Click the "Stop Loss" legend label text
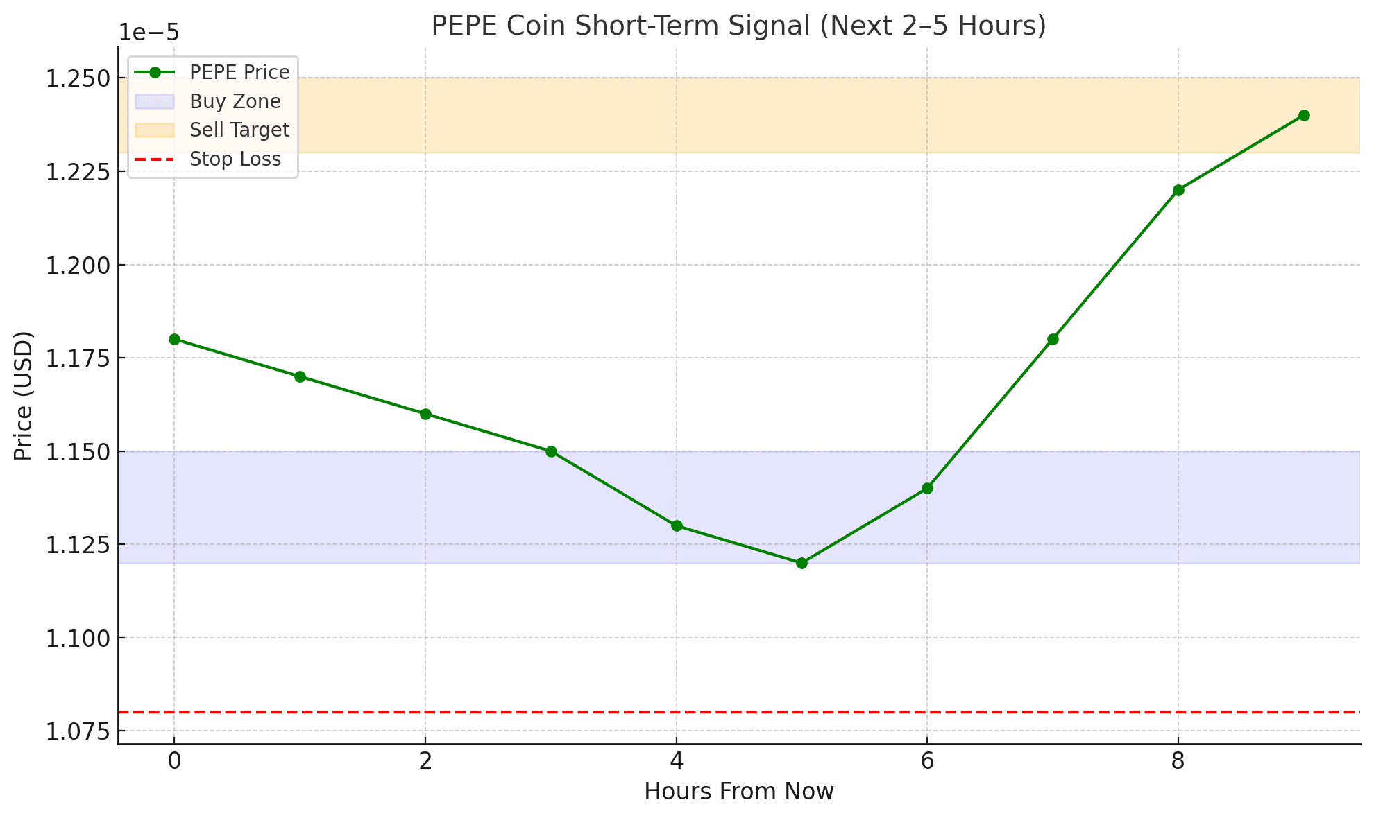The image size is (1374, 818). click(x=235, y=159)
